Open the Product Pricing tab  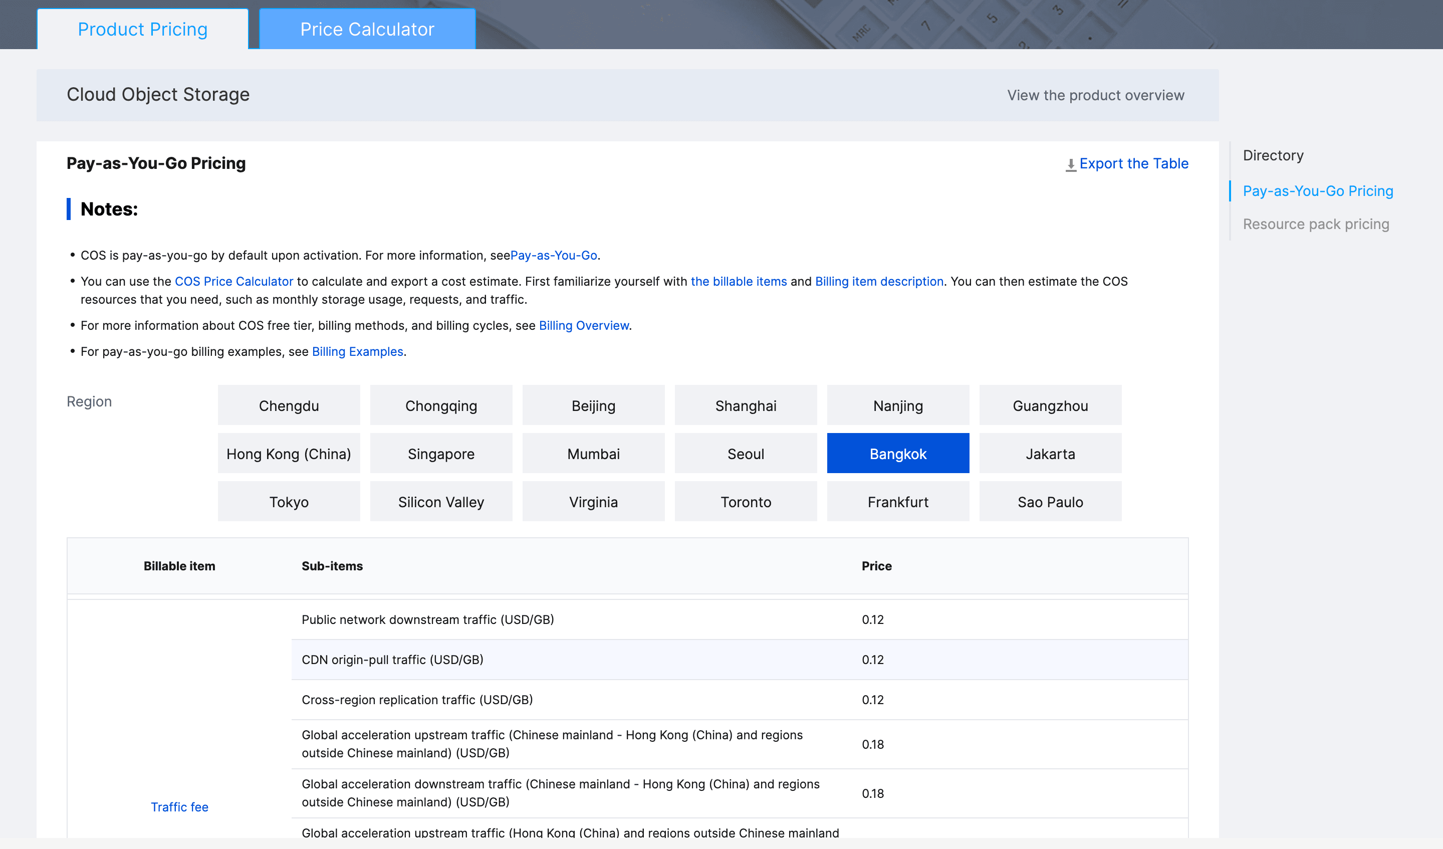point(143,29)
